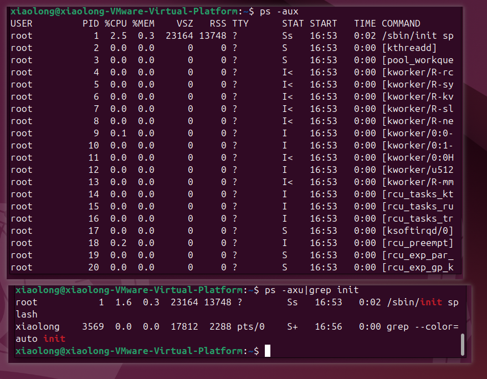The height and width of the screenshot is (379, 487).
Task: Click the "grep --color=" command text
Action: pyautogui.click(x=423, y=326)
